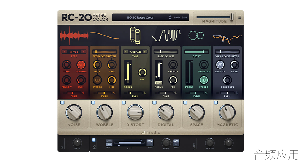This screenshot has height=162, width=301.
Task: Click the Space FOCUS vertical slider
Action: [x=189, y=72]
